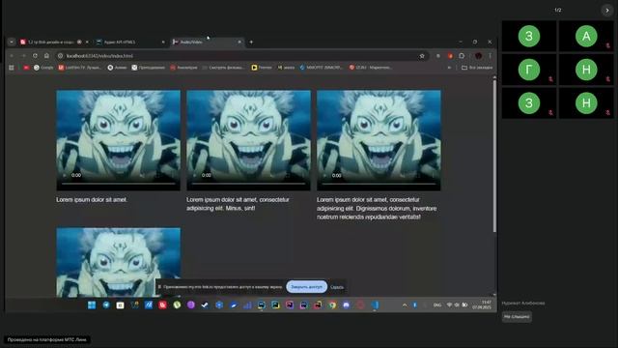618x348 pixels.
Task: Open Google Chrome taskbar icon
Action: pos(332,305)
